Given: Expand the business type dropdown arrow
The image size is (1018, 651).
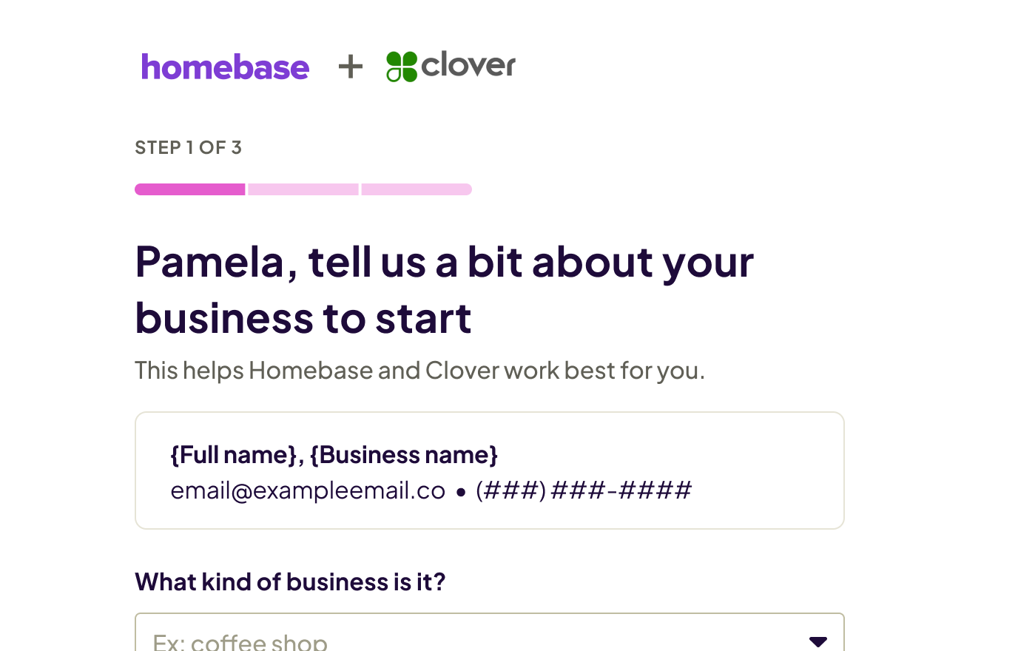Looking at the screenshot, I should [x=818, y=641].
